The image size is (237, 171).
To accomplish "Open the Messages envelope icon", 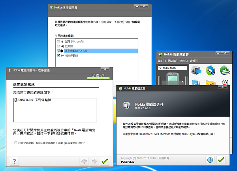I will pos(211,83).
